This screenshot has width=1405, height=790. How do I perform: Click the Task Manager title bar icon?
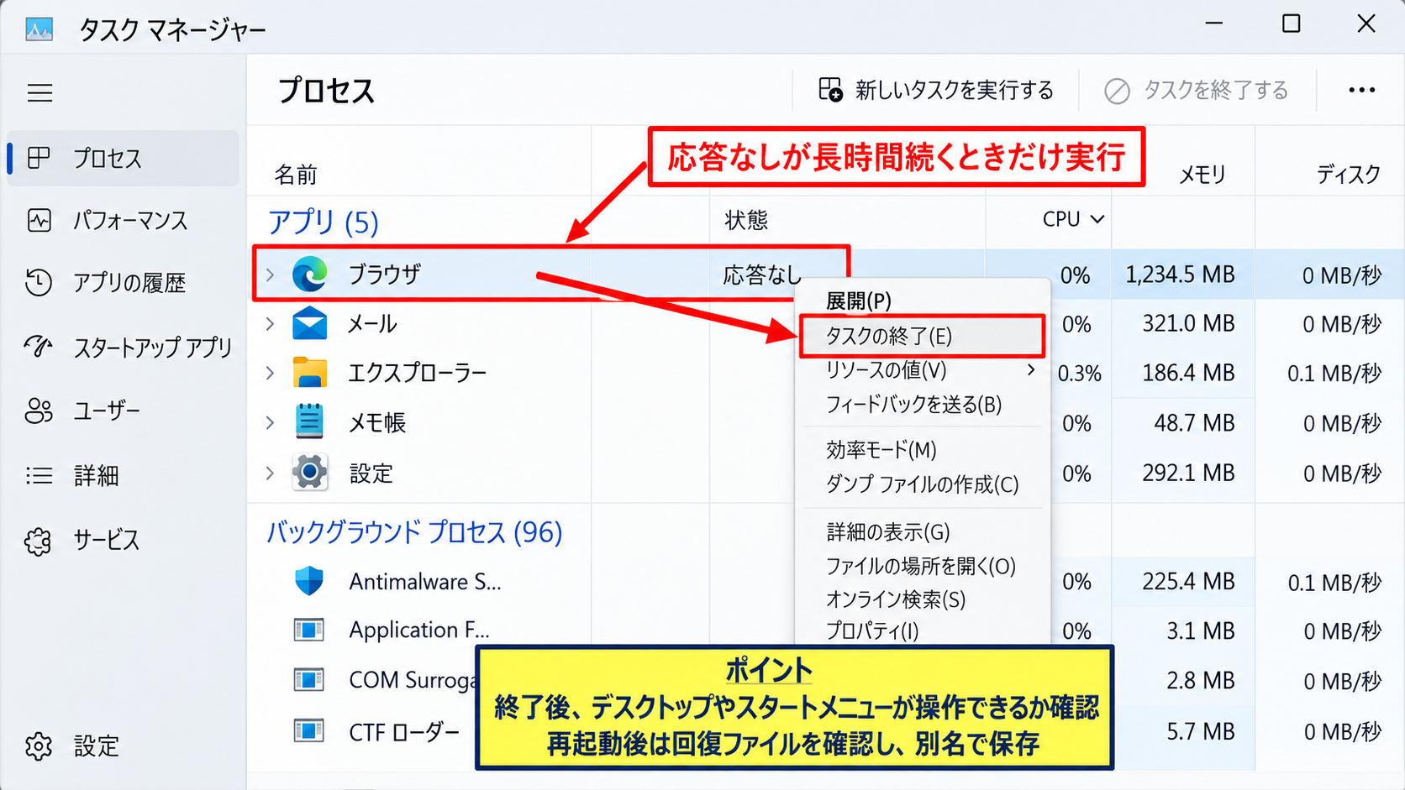(39, 29)
